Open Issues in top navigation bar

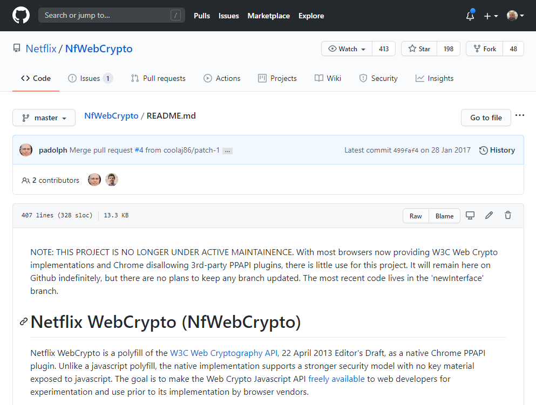[229, 16]
